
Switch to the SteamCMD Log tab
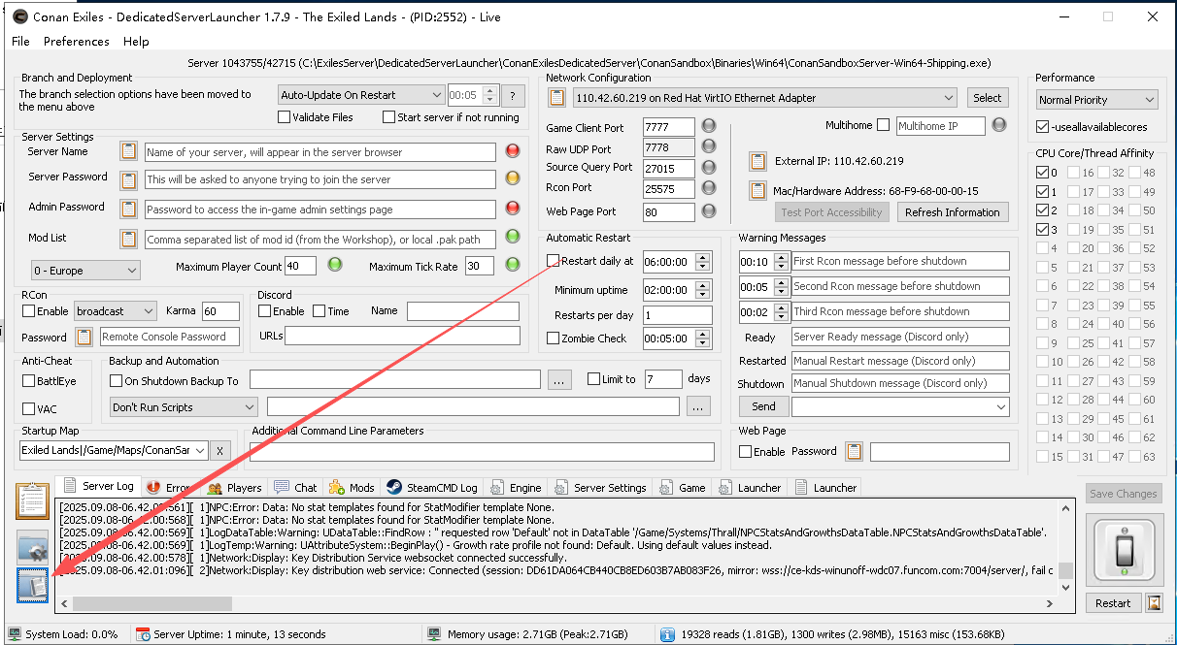pos(431,487)
